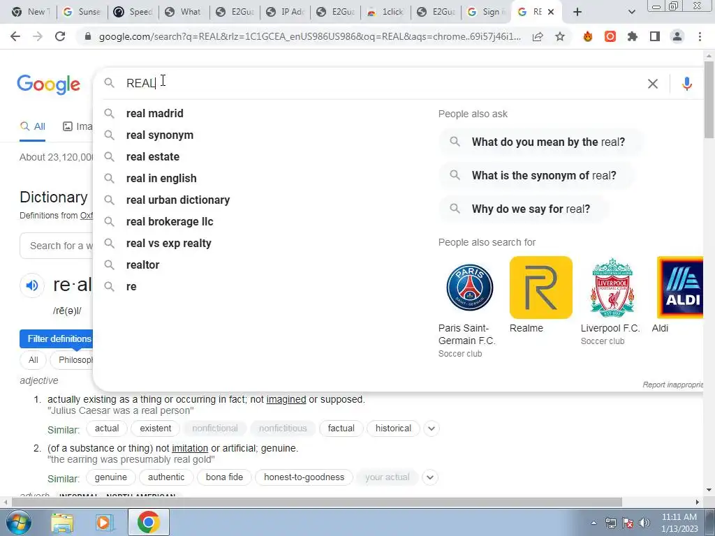Select the Philosophy filter chip
The height and width of the screenshot is (536, 715).
pyautogui.click(x=73, y=360)
